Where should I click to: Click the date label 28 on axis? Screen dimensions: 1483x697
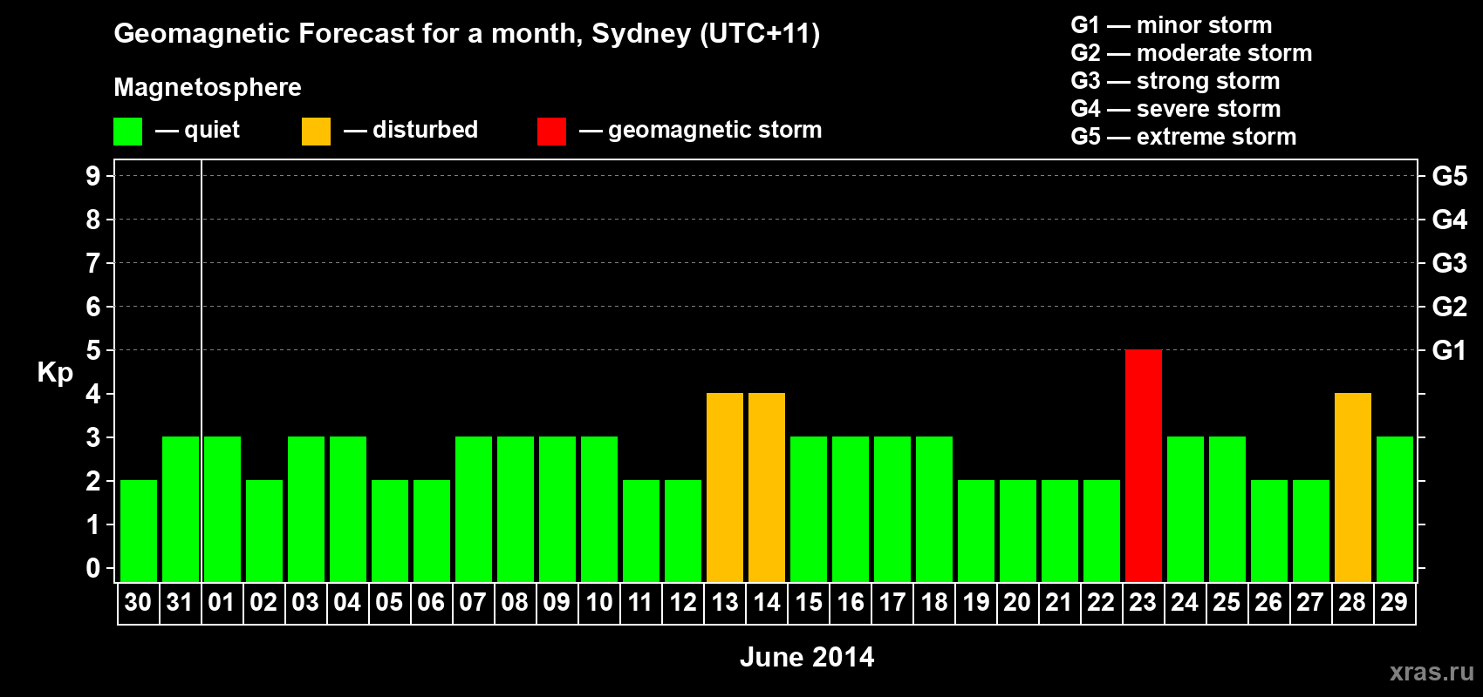point(1352,602)
